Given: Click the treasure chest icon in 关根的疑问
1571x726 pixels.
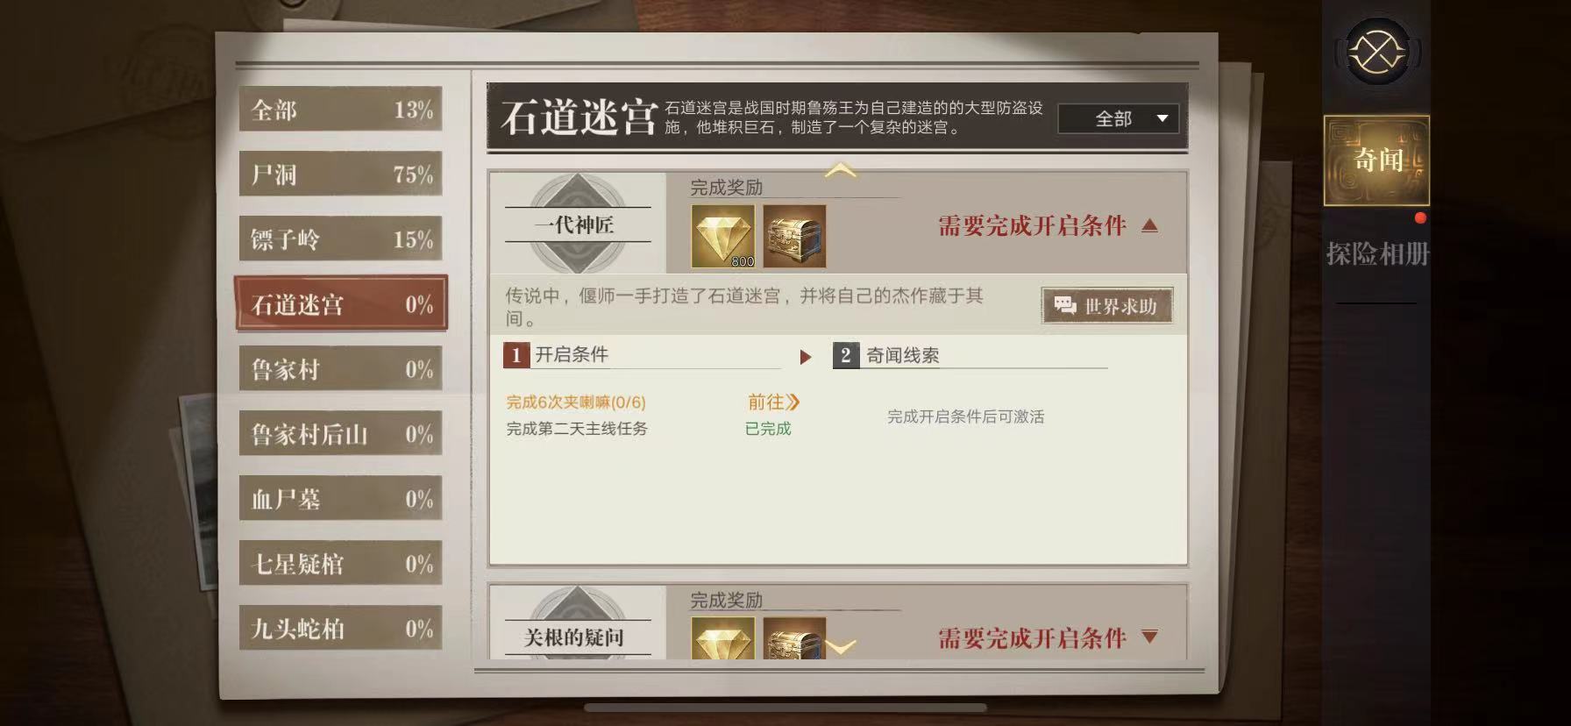Looking at the screenshot, I should pyautogui.click(x=794, y=637).
